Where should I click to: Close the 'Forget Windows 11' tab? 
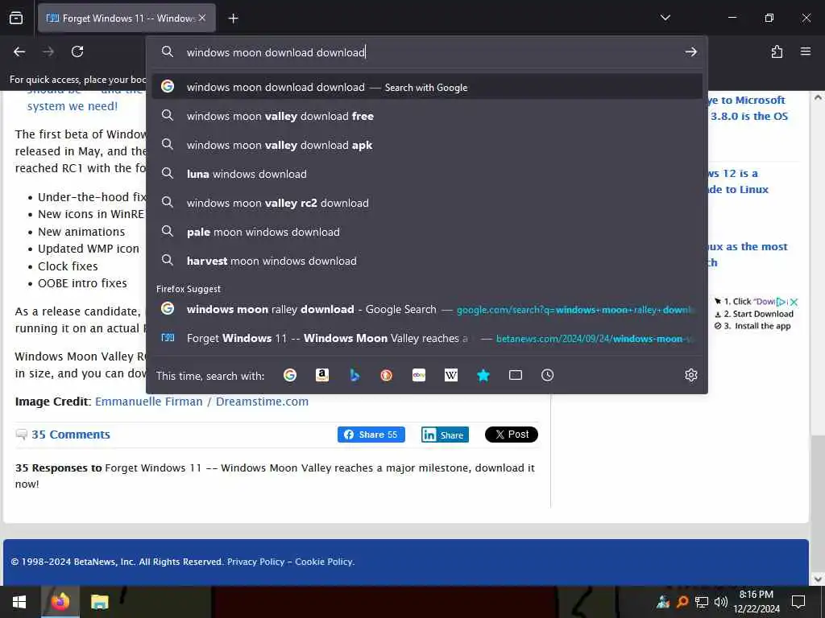pos(202,18)
